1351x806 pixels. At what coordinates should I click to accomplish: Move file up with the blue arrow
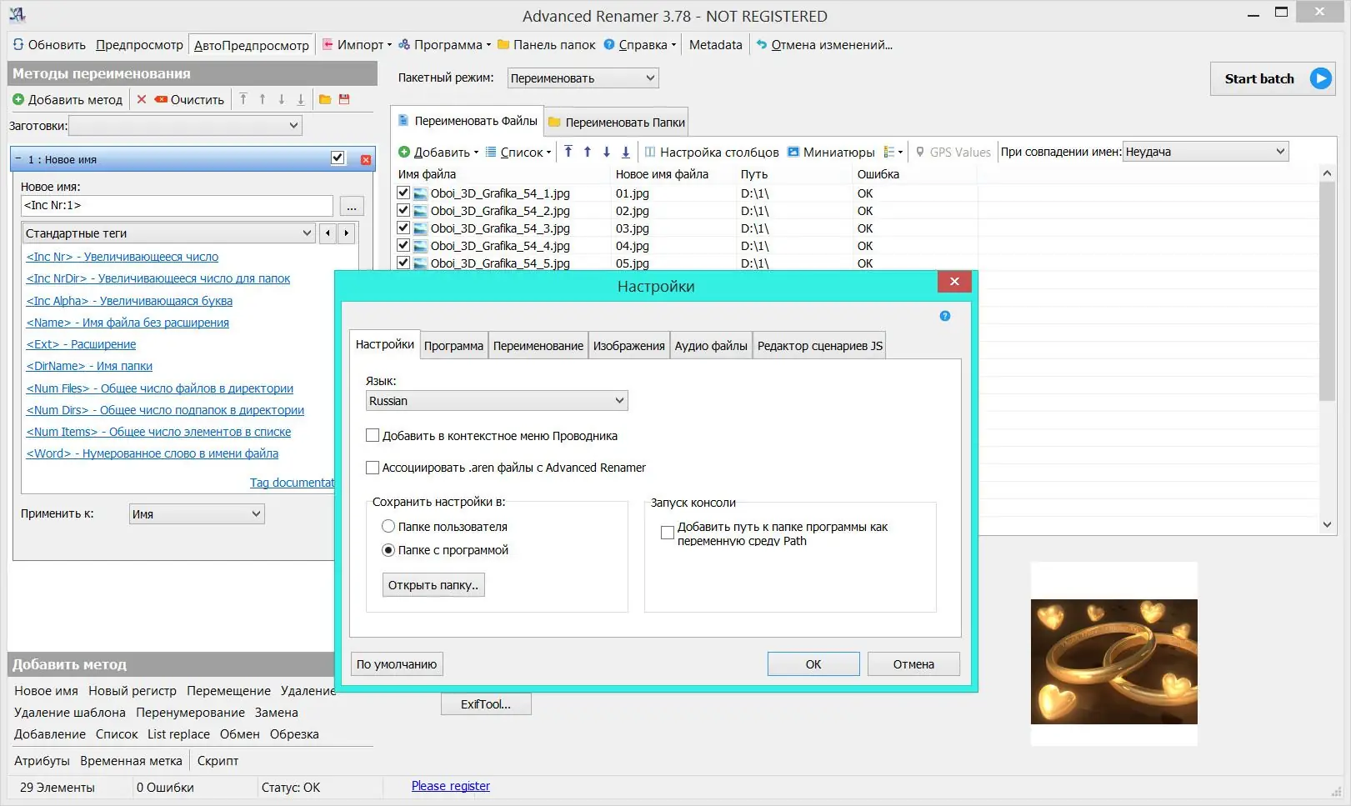tap(588, 152)
